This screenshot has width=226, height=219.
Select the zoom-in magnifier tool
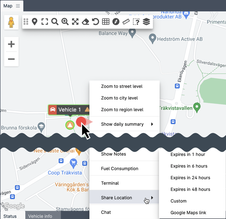coord(65,22)
